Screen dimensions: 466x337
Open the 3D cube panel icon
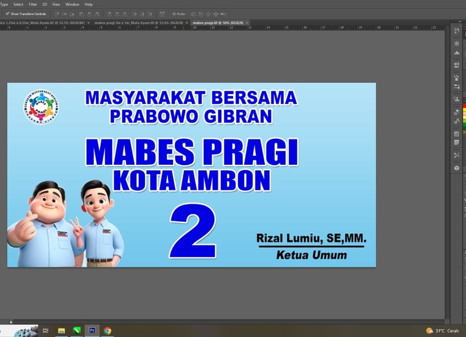tap(456, 168)
